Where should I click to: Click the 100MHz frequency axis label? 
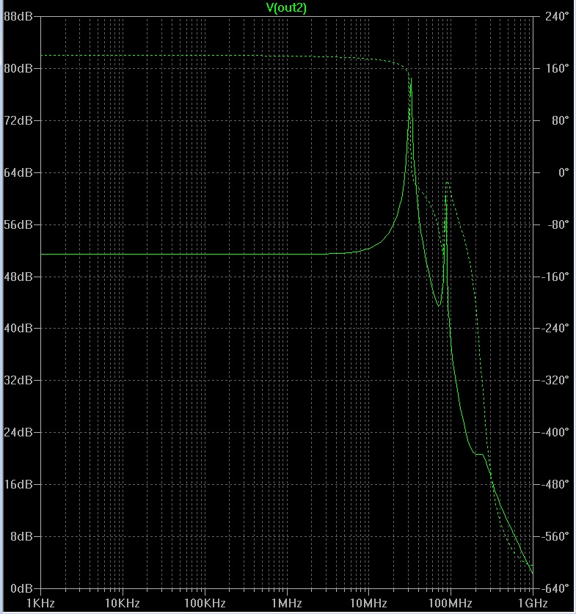[451, 604]
